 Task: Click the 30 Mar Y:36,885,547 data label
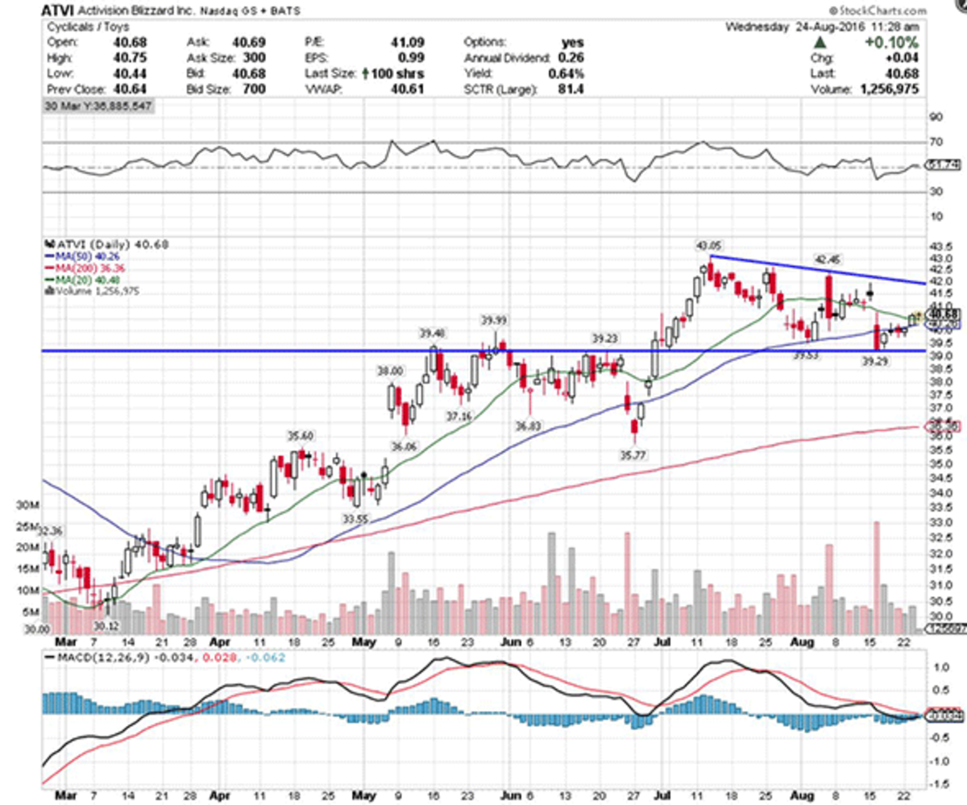click(x=98, y=106)
